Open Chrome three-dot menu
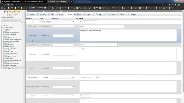This screenshot has height=103, width=184. [x=182, y=5]
